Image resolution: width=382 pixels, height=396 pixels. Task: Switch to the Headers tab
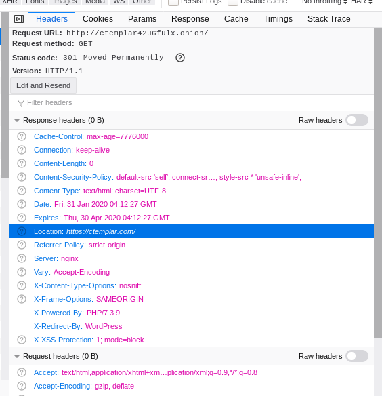click(x=51, y=19)
